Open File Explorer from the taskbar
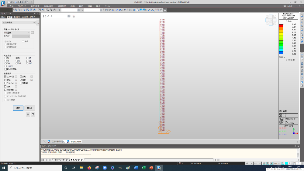304x171 pixels. [81, 168]
